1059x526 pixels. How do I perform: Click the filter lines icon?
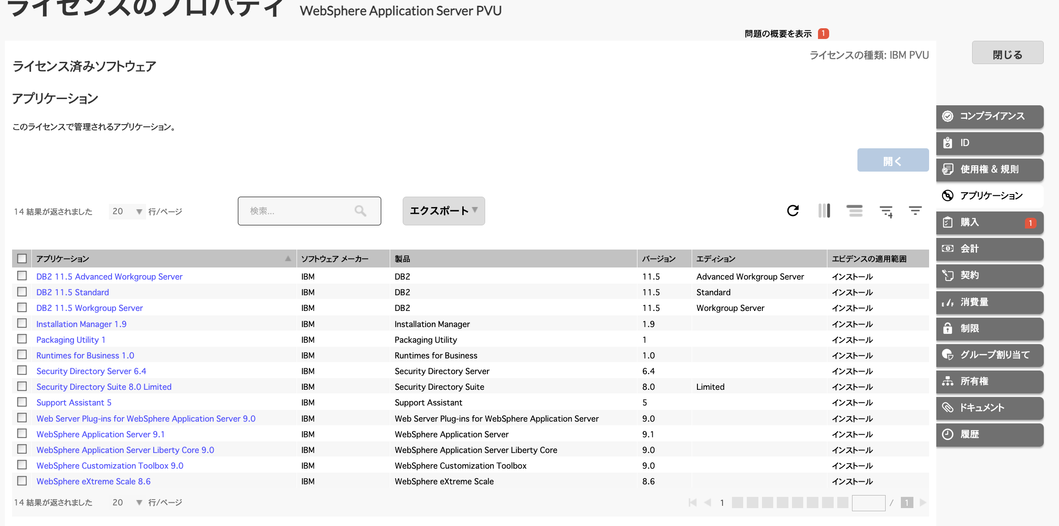coord(915,210)
